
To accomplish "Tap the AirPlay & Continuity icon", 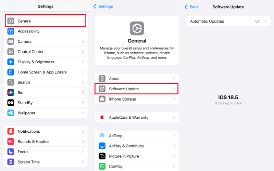I will click(x=102, y=146).
